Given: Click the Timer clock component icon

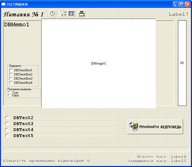Looking at the screenshot, I should [x=52, y=14].
